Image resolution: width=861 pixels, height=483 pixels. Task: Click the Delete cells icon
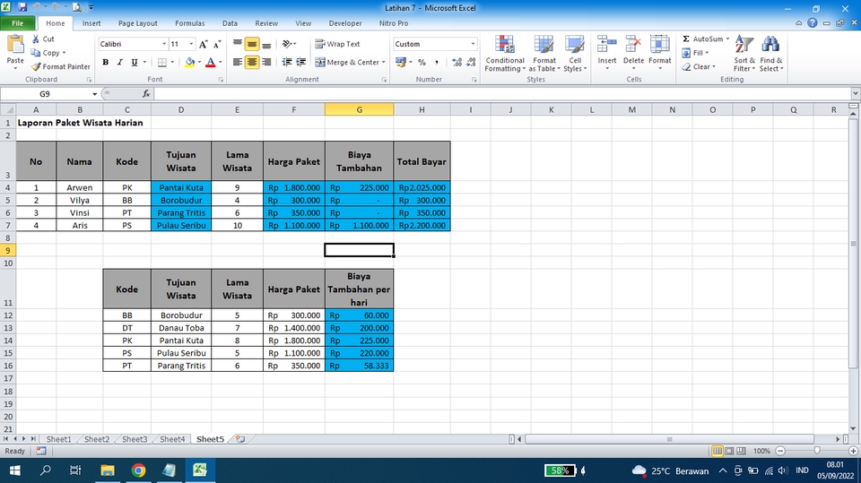coord(633,45)
